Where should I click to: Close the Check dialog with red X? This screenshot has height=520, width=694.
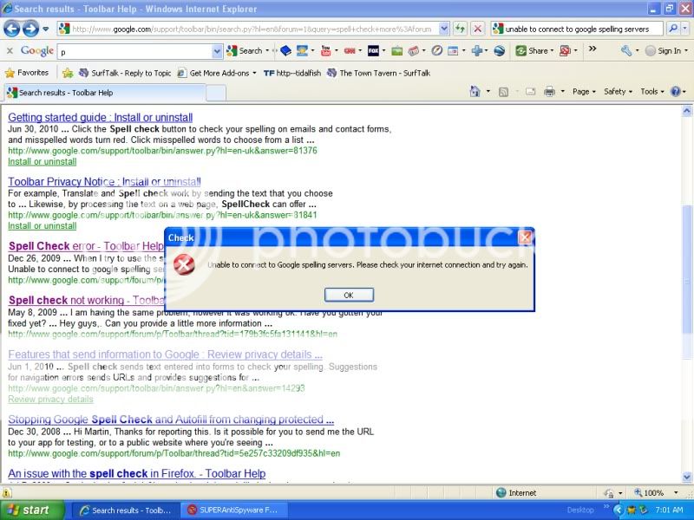coord(525,237)
